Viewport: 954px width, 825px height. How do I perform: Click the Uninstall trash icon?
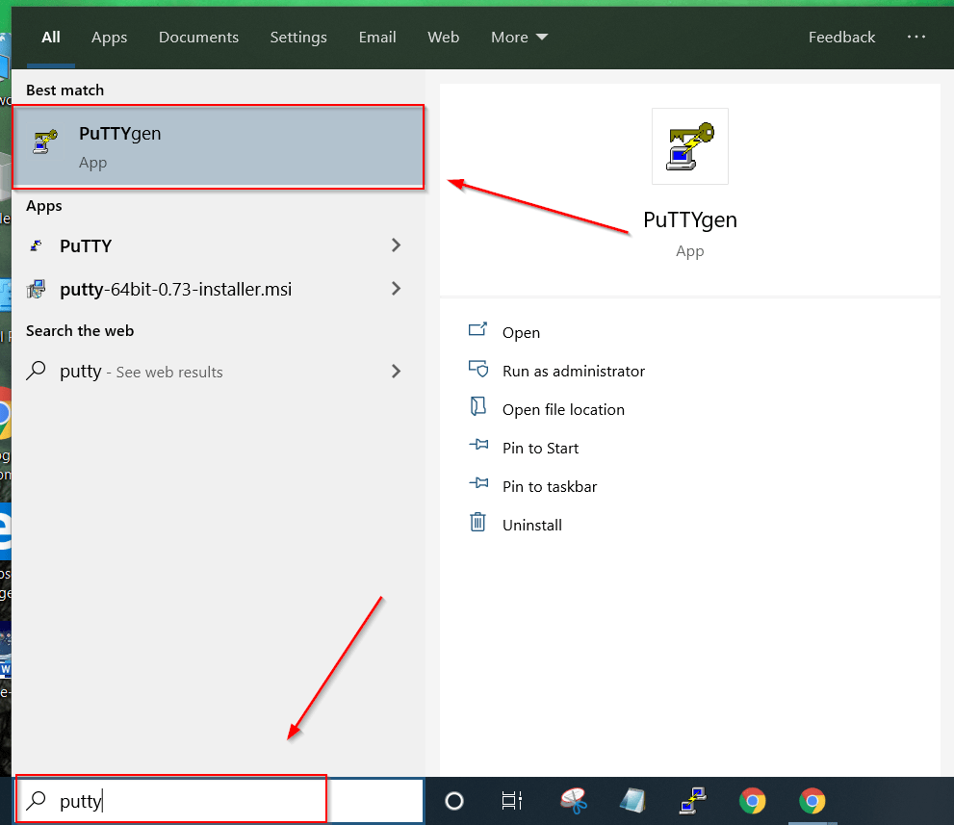(x=477, y=524)
